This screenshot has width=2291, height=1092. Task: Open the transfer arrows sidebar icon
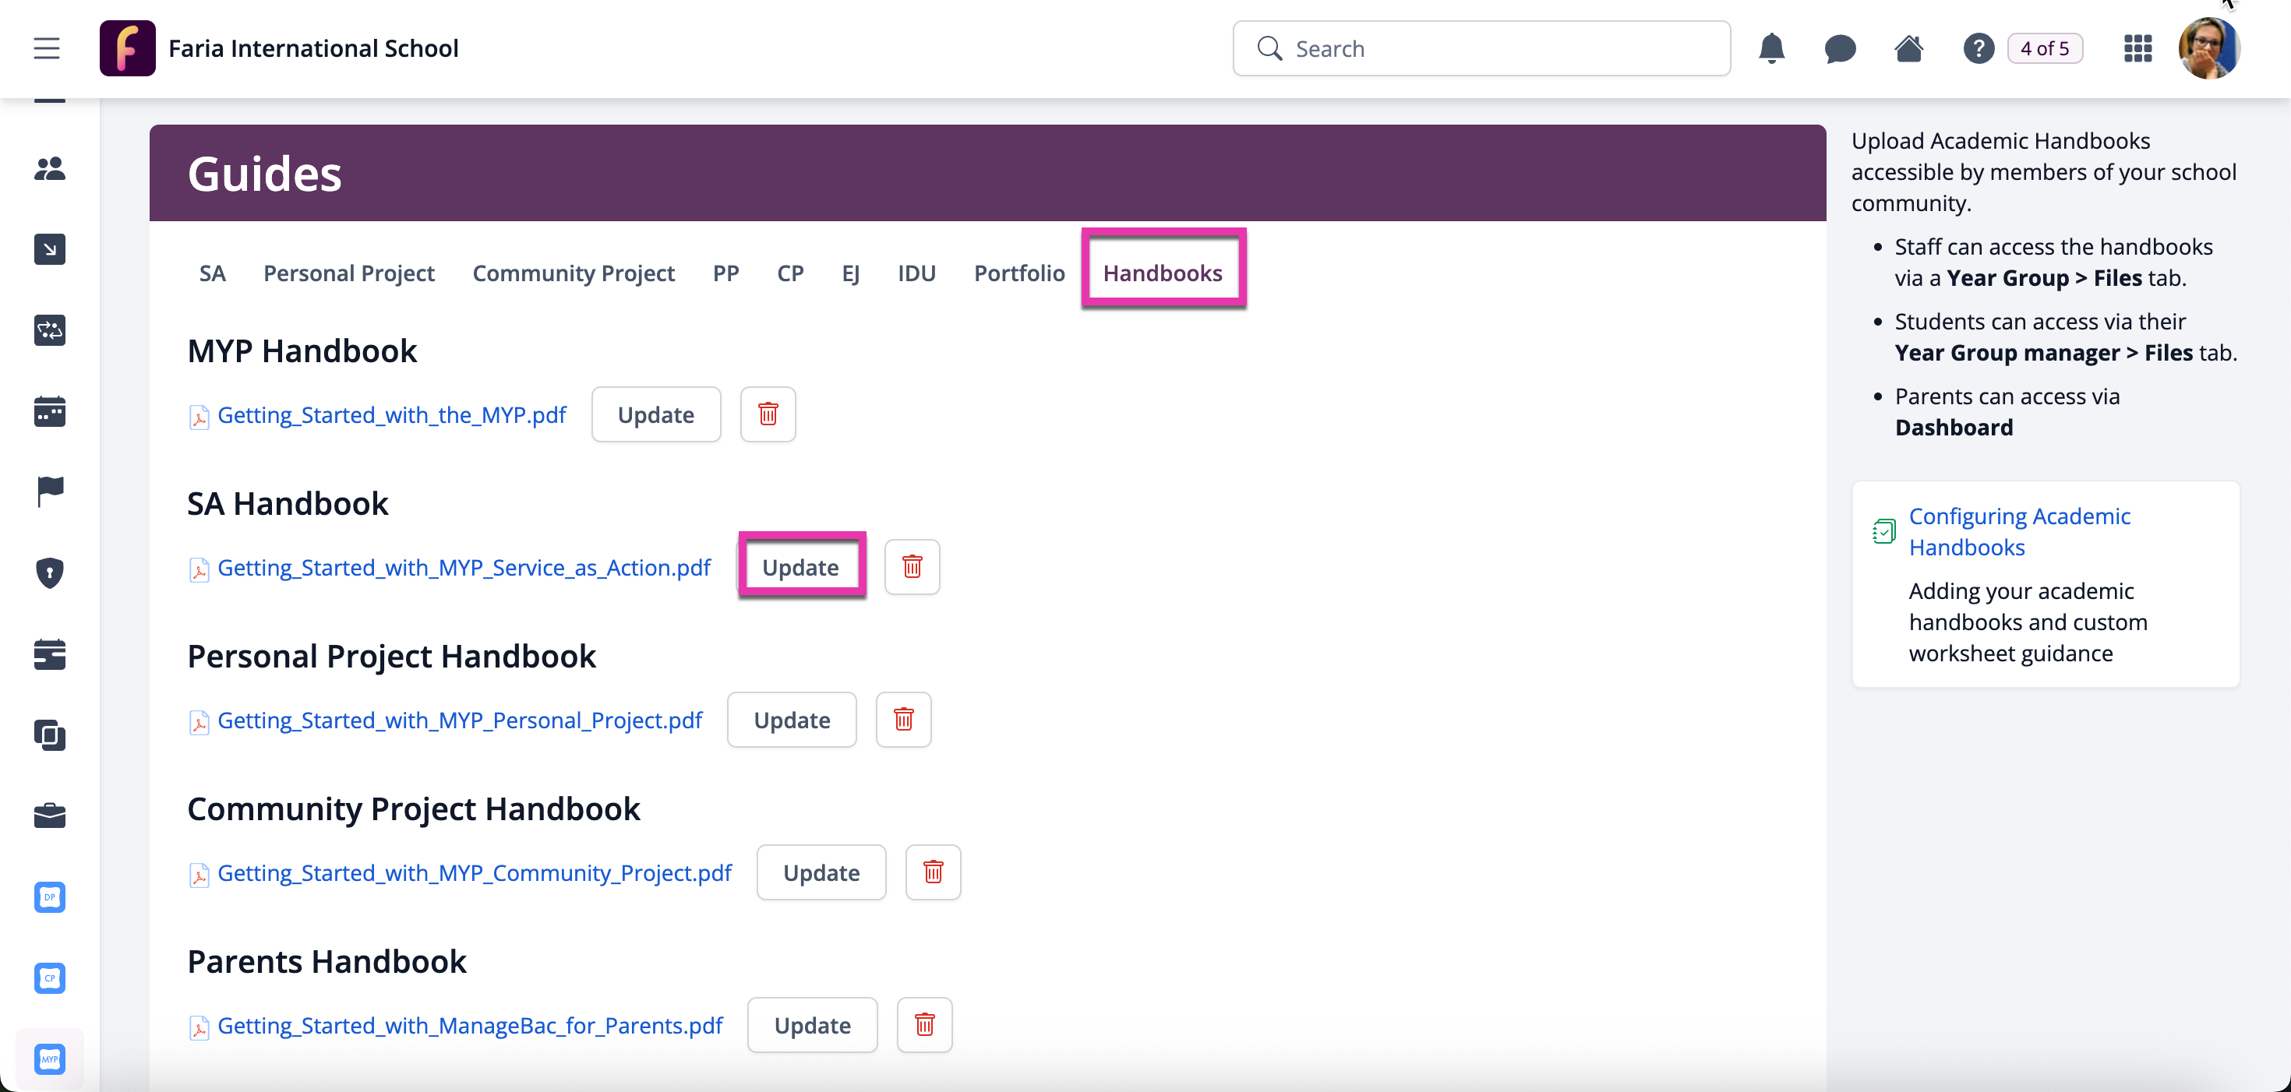point(50,330)
